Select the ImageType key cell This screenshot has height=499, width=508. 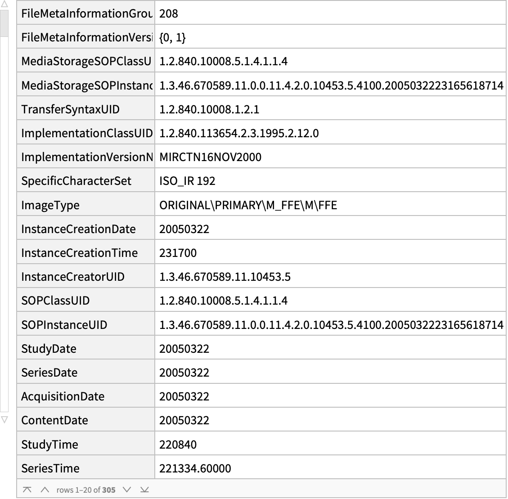tap(50, 205)
